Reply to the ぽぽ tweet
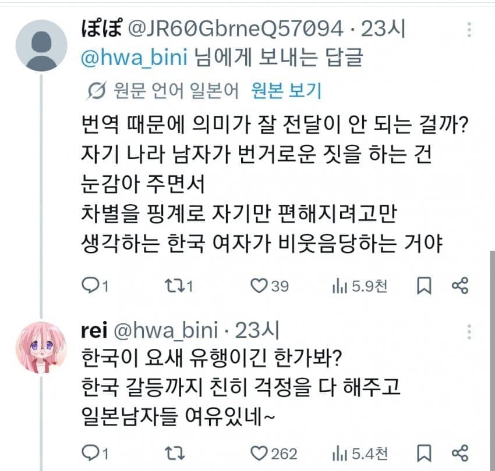The image size is (495, 471). pos(95,286)
